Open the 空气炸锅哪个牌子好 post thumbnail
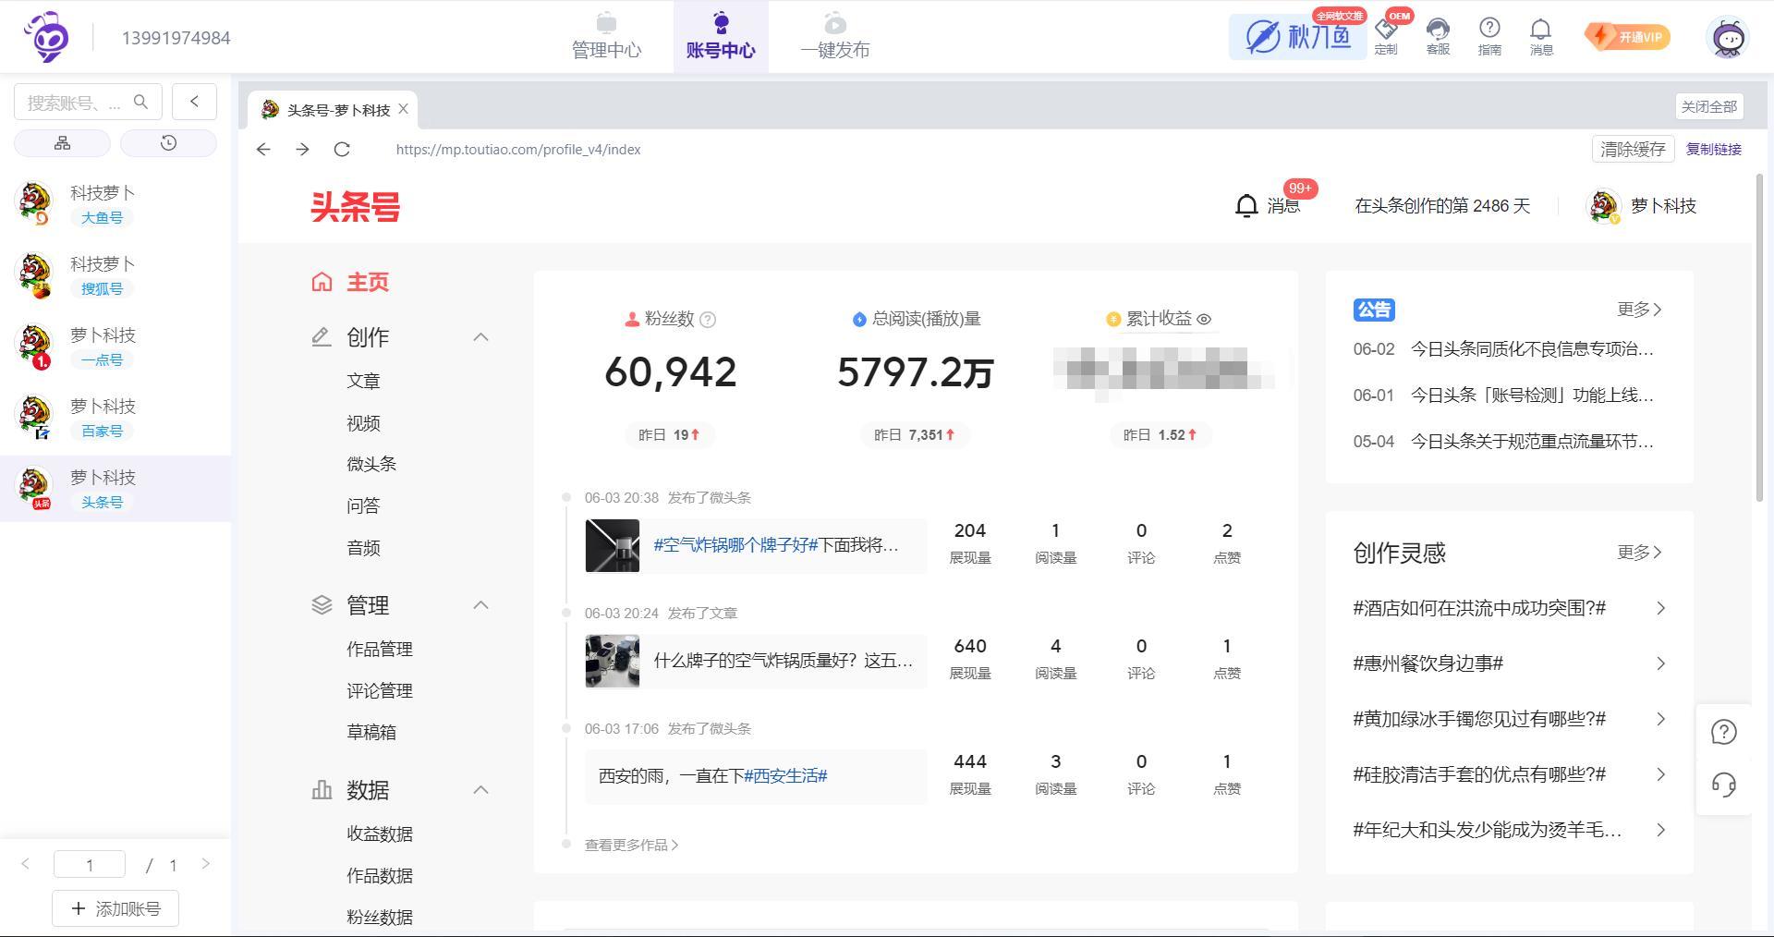The width and height of the screenshot is (1774, 937). coord(612,545)
